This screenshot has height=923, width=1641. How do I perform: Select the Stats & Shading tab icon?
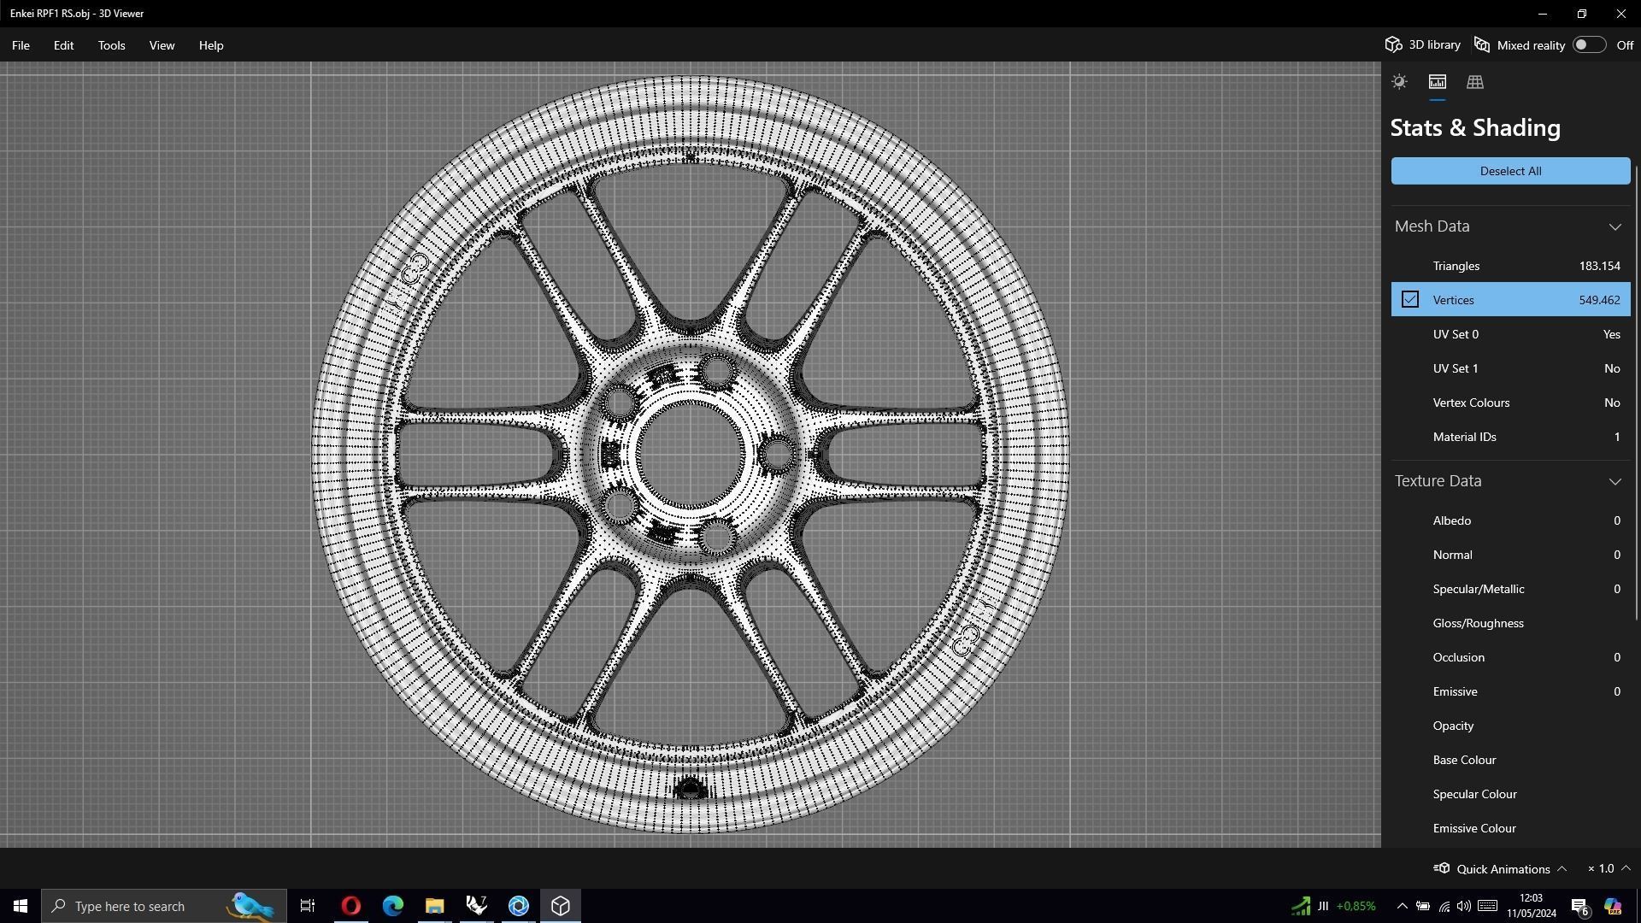[x=1438, y=82]
